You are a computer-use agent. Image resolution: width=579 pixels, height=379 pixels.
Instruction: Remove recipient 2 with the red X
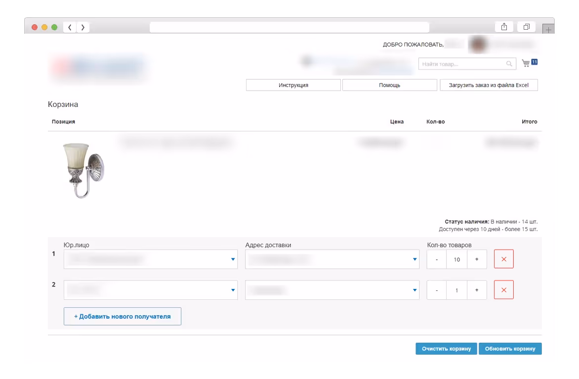tap(504, 290)
